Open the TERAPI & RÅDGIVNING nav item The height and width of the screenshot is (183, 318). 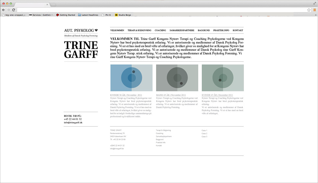click(x=140, y=30)
